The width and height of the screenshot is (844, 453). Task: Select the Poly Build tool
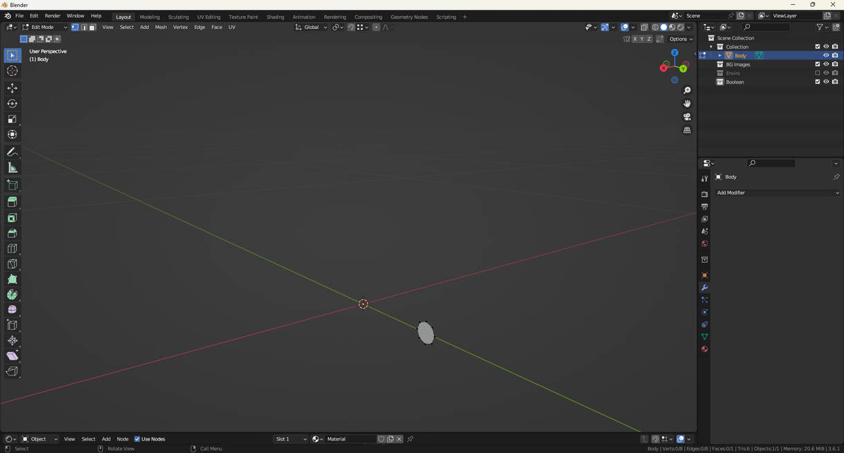point(12,279)
